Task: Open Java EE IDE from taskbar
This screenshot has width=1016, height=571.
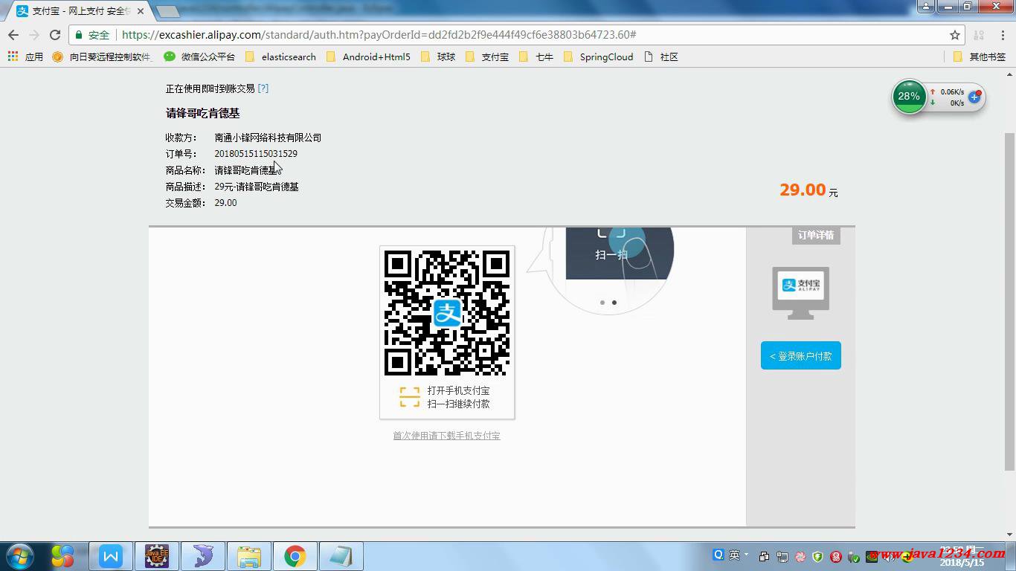Action: [x=157, y=556]
